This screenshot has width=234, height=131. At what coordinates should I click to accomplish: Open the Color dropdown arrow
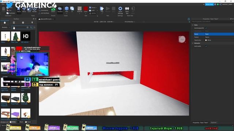86,14
